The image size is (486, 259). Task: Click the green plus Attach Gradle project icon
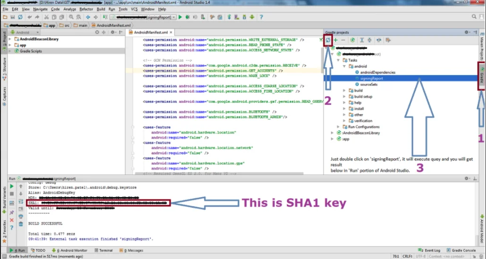[x=335, y=40]
